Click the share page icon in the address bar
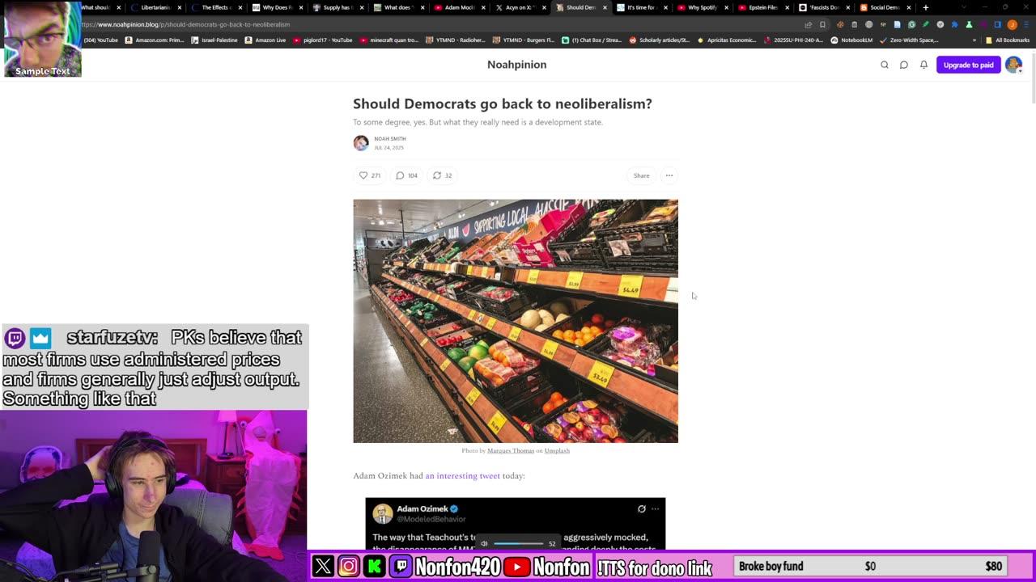This screenshot has width=1036, height=582. point(808,24)
